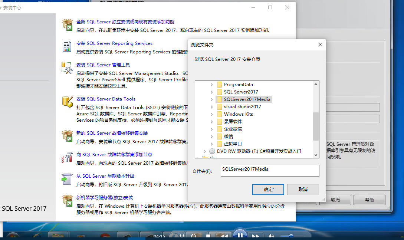Click the visual studio2017 folder icon
This screenshot has height=240, width=404.
coord(219,107)
